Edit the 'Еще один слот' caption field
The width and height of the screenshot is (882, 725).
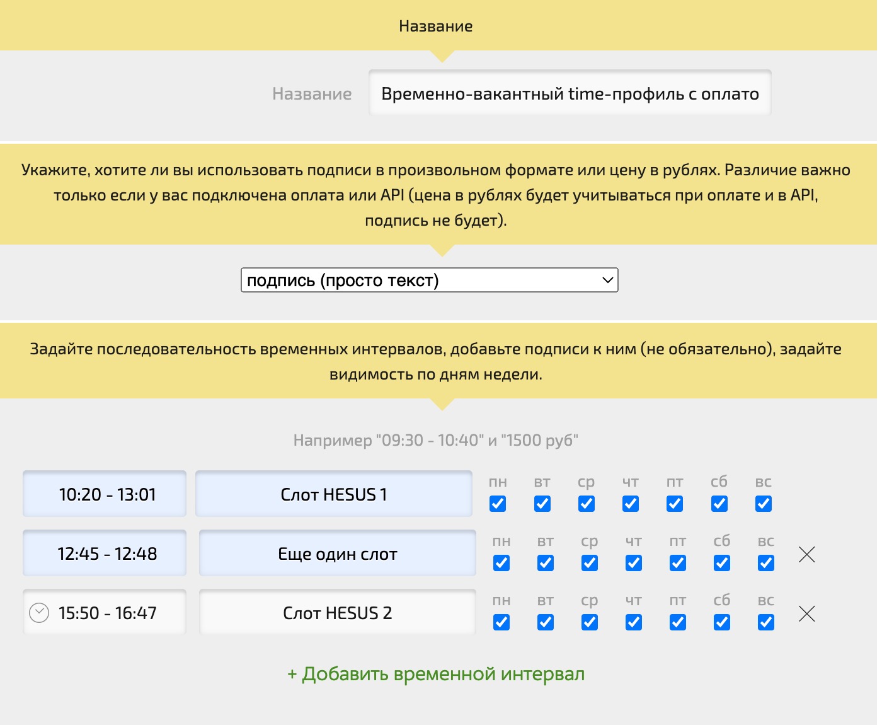[x=338, y=554]
